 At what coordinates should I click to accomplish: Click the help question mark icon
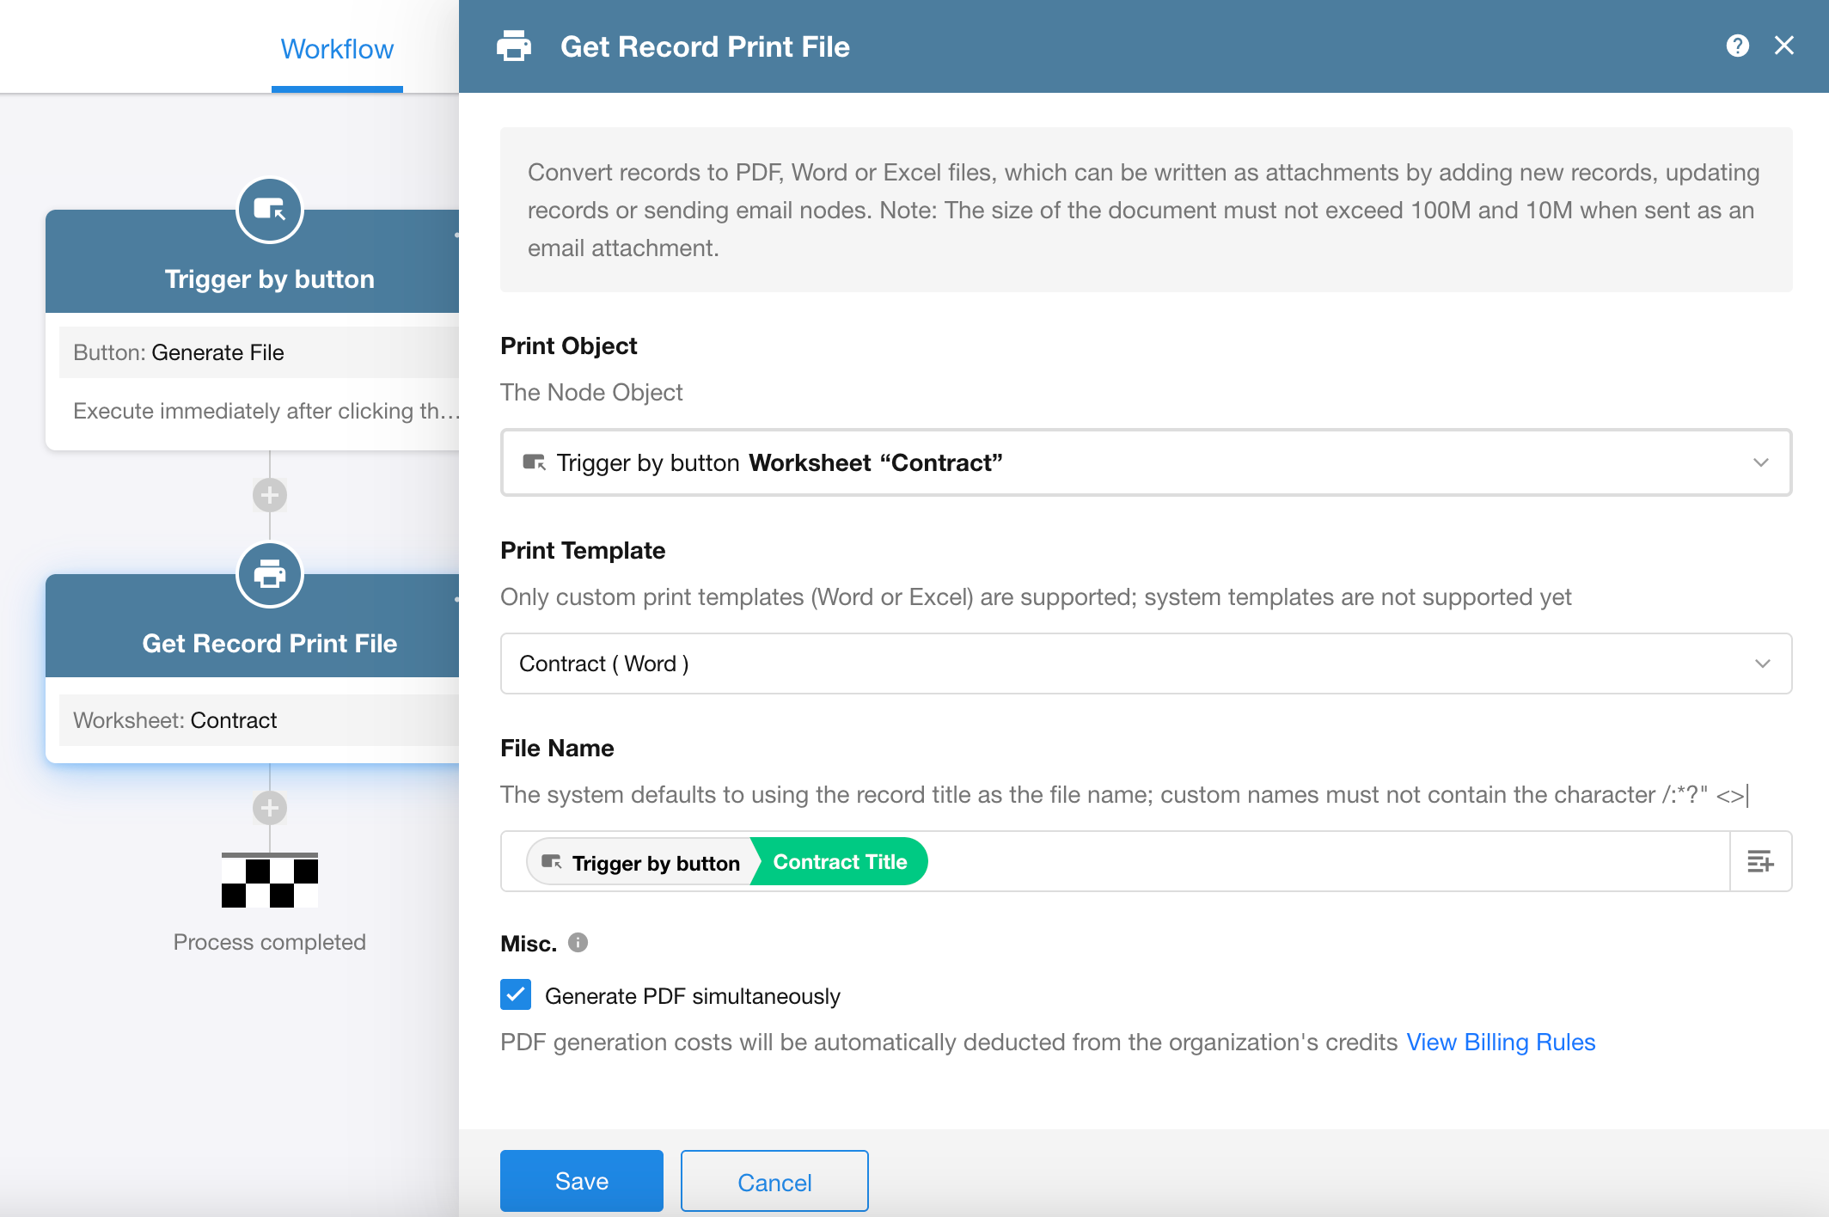(x=1737, y=46)
